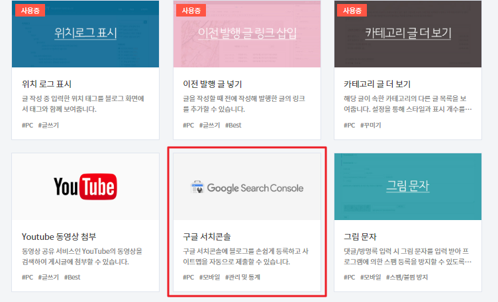Open the 이전 발행 글 링크 삽입 banner
This screenshot has height=302, width=498.
click(247, 34)
